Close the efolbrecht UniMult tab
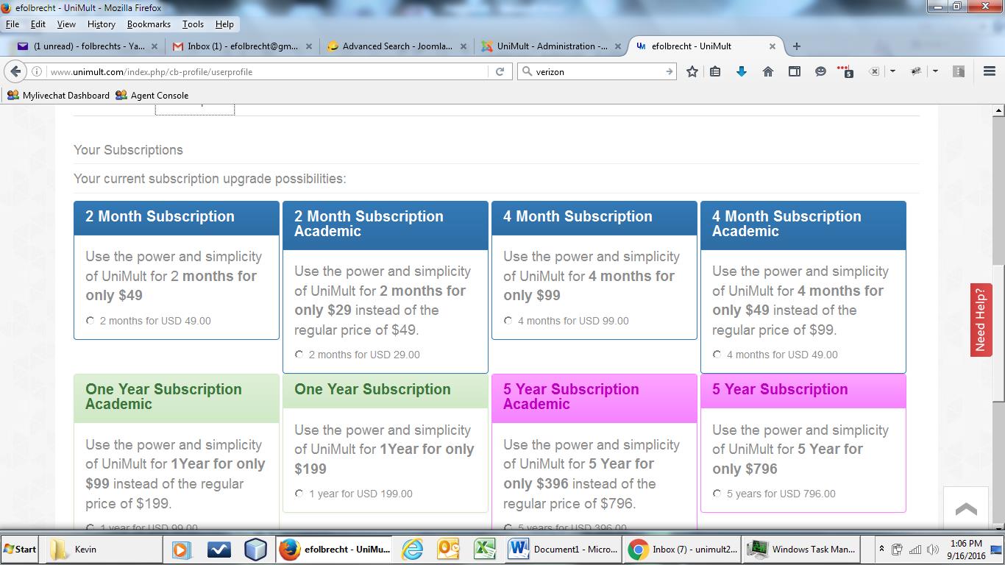This screenshot has height=565, width=1005. [x=772, y=46]
